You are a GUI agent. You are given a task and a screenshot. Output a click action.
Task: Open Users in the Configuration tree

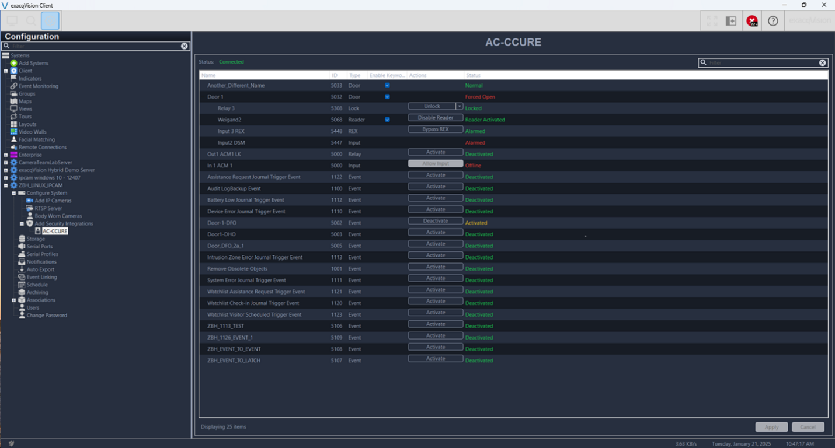33,308
